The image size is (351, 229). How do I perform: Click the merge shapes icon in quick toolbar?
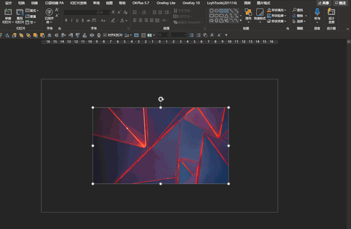(x=205, y=35)
